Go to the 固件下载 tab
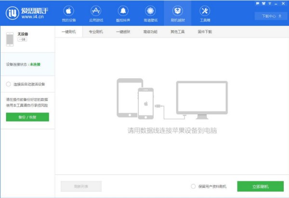Viewport: 289px width, 198px height. coord(205,32)
